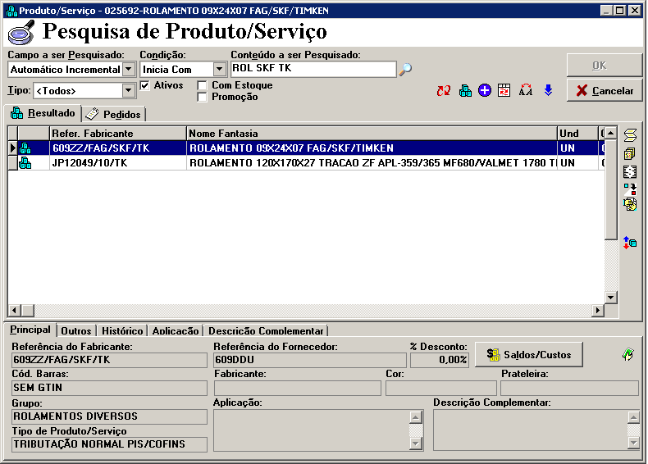Expand the Condição dropdown

(x=219, y=70)
